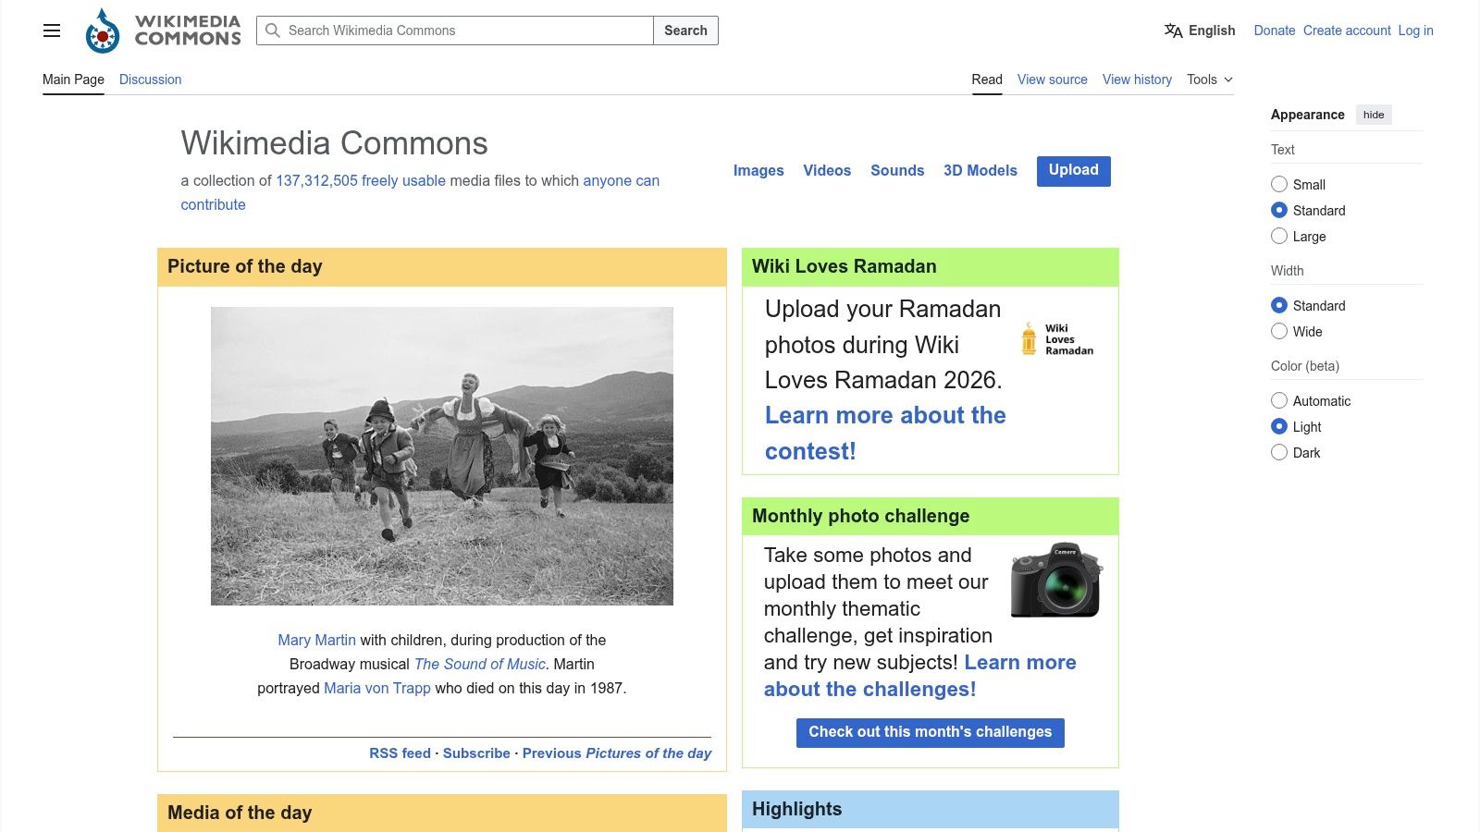Open The Sound of Music link

point(480,664)
